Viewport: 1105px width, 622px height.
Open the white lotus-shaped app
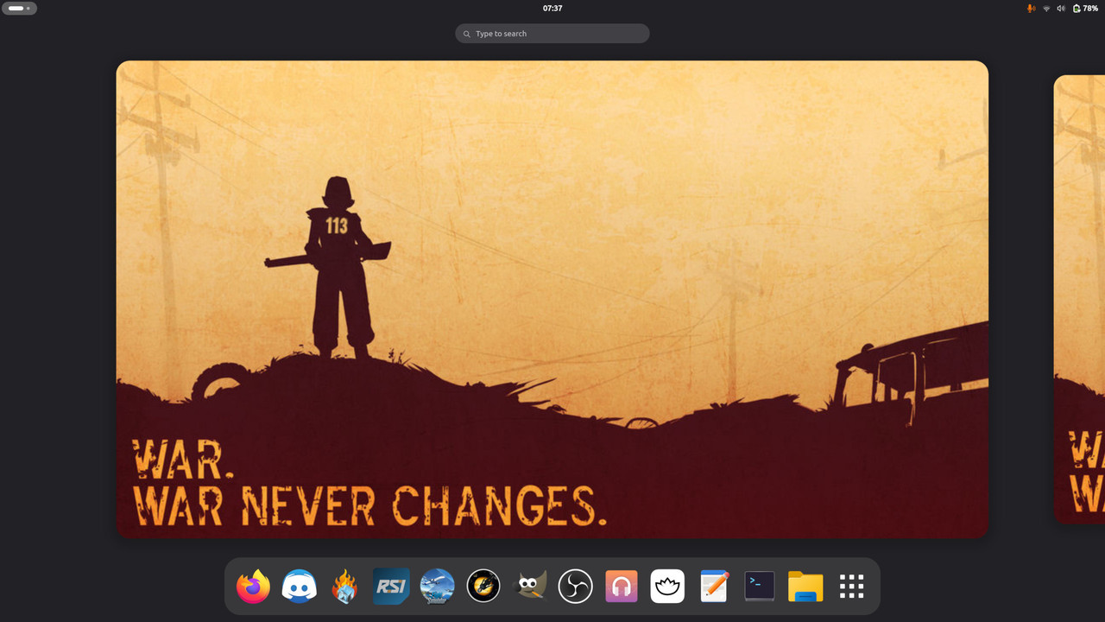(x=667, y=586)
